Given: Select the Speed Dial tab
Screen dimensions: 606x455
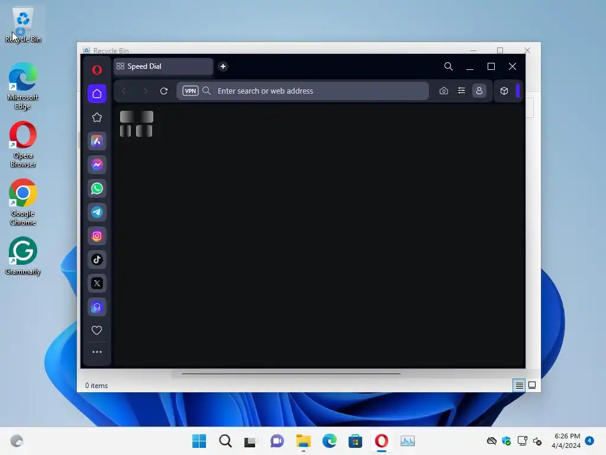Looking at the screenshot, I should [x=163, y=66].
